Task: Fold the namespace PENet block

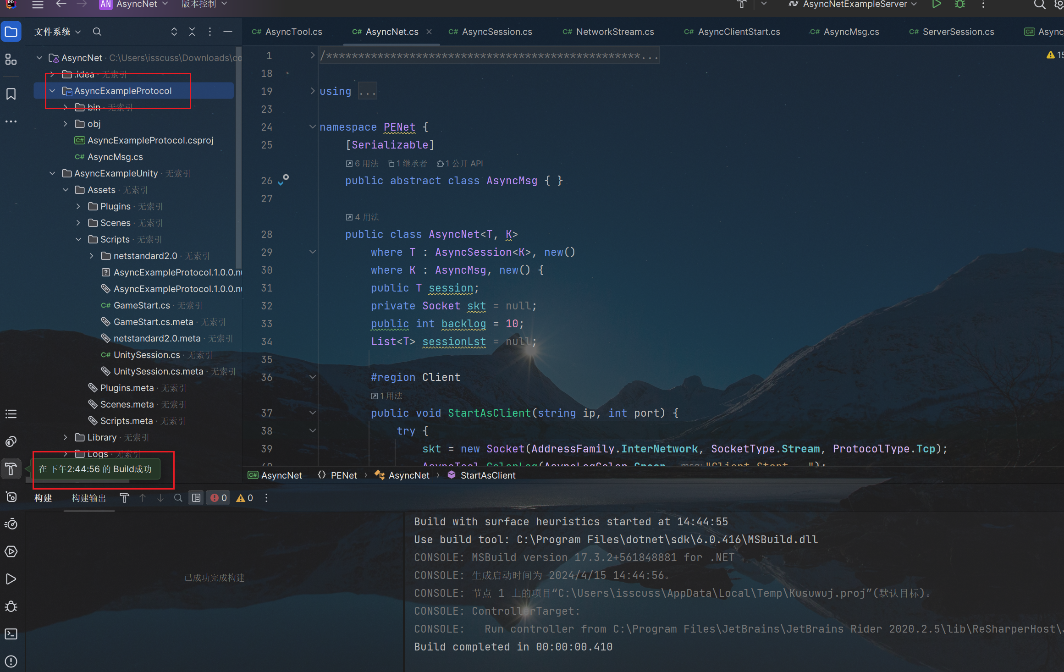Action: (313, 127)
